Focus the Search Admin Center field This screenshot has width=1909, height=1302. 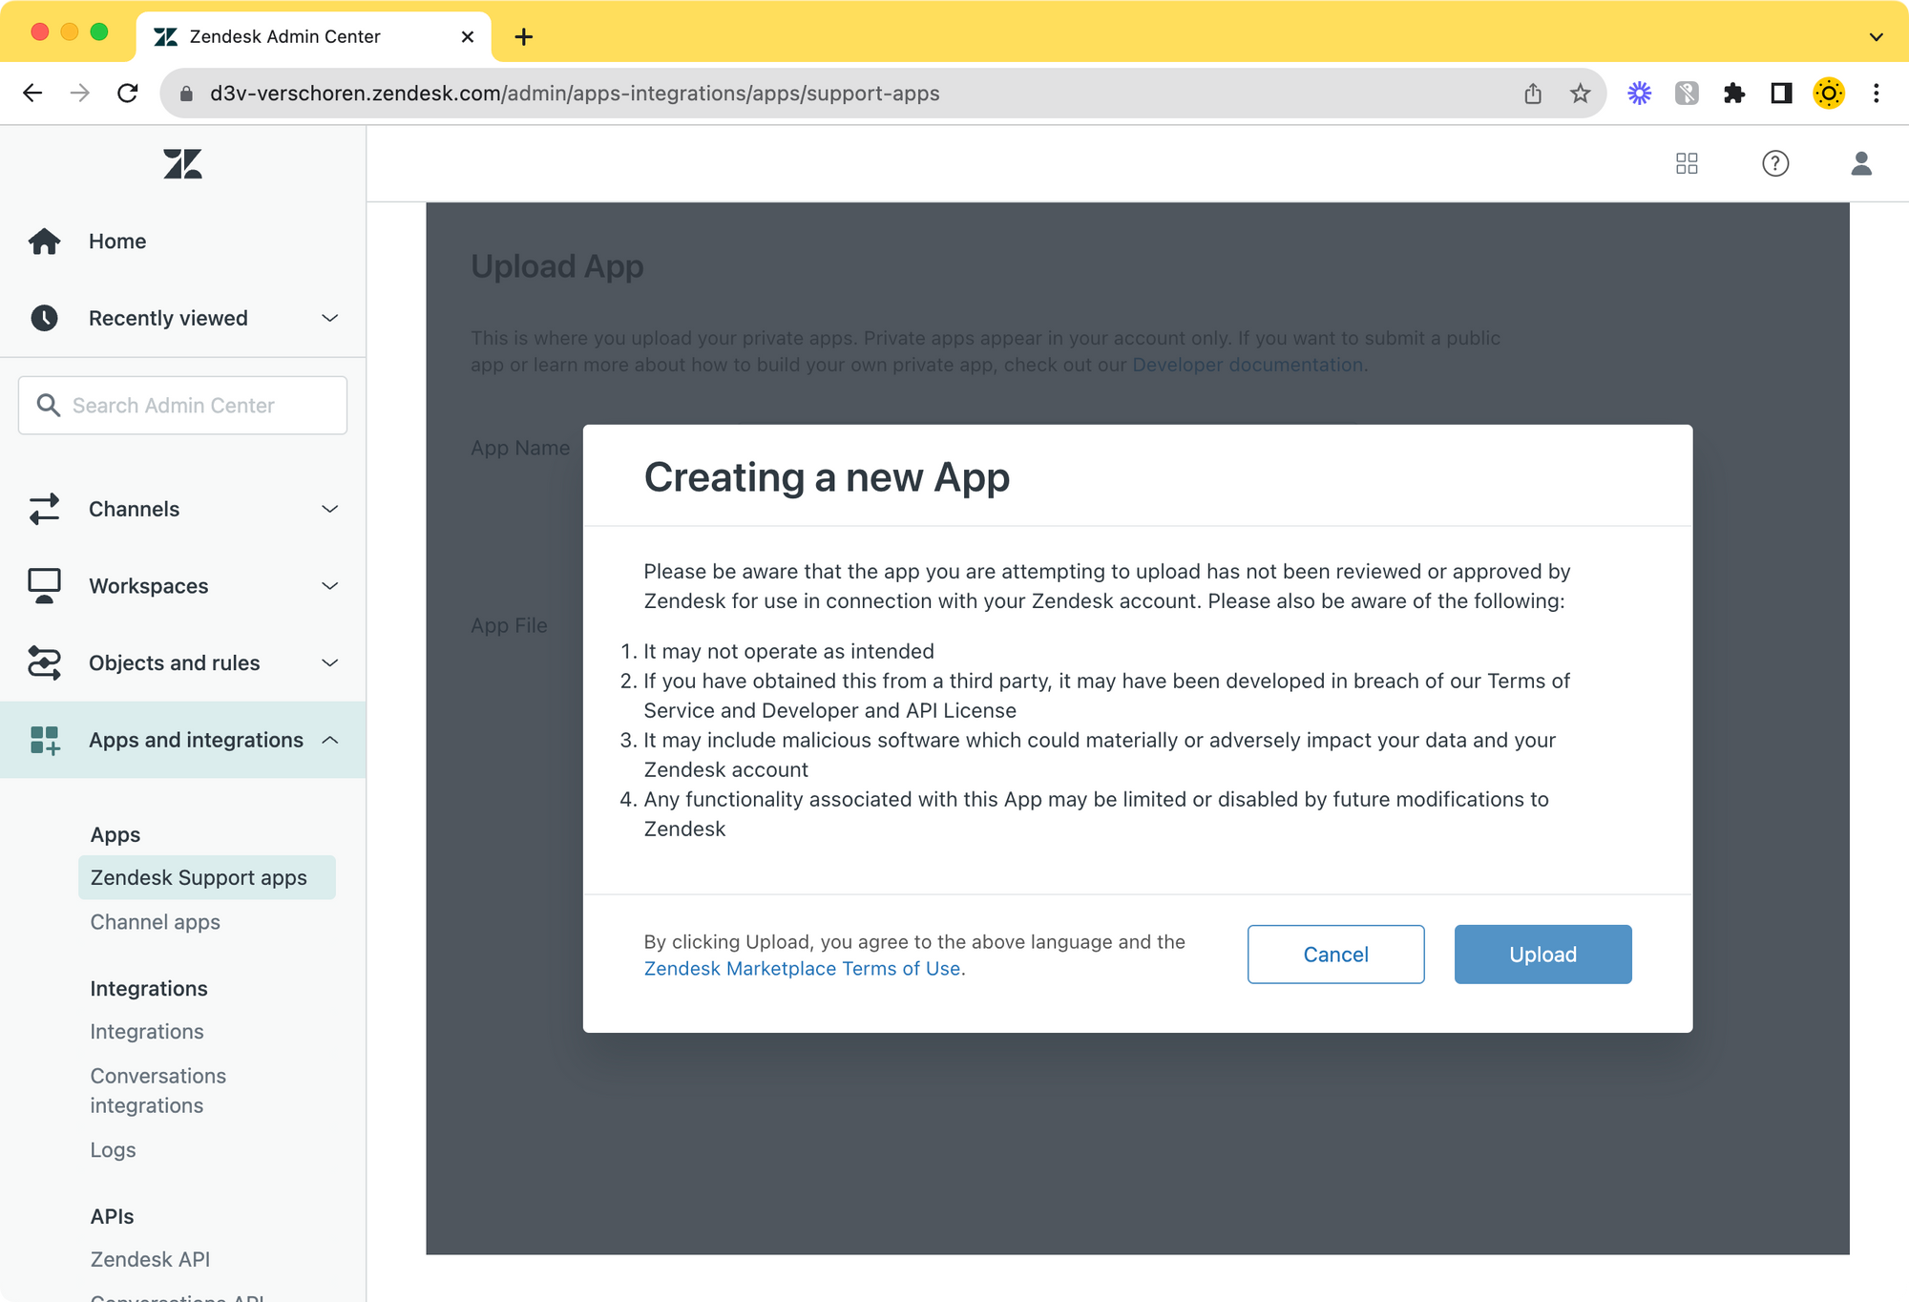pyautogui.click(x=182, y=406)
